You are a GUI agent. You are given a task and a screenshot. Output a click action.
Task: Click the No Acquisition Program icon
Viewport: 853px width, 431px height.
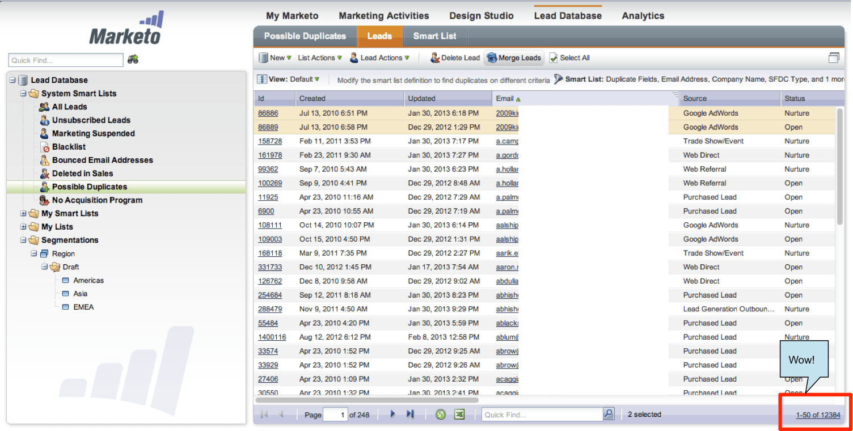click(44, 200)
